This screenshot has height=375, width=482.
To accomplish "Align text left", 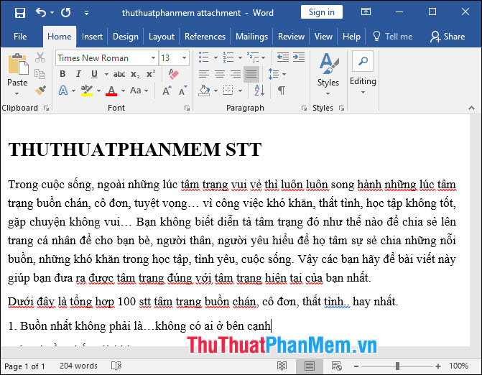I will tap(204, 74).
